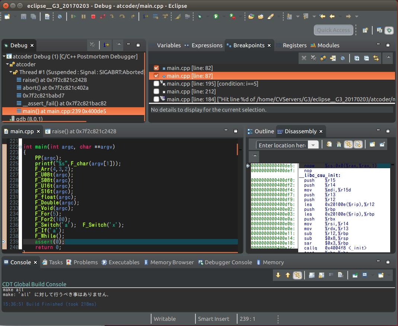Remove All Breakpoints via the double-X icon

pos(313,58)
